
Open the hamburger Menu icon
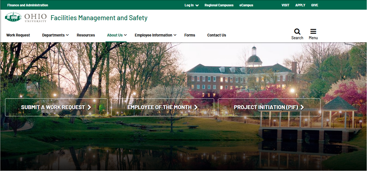click(x=313, y=31)
